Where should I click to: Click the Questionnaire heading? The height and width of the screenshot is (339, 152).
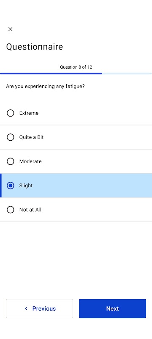(x=35, y=47)
